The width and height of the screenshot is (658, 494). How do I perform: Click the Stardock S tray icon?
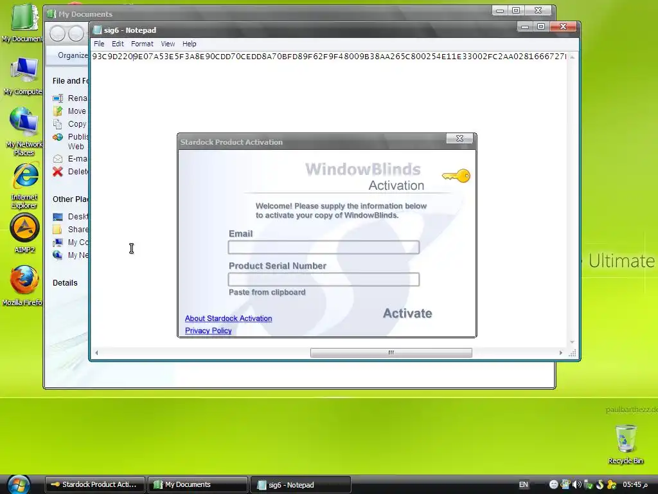pyautogui.click(x=600, y=485)
